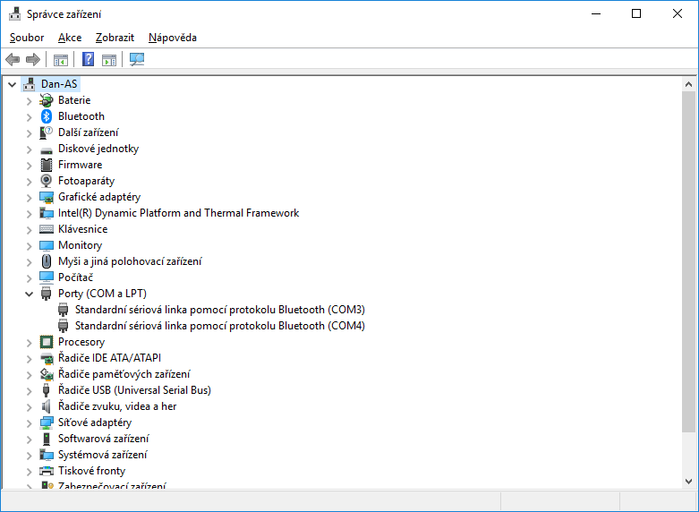
Task: Select Řadiče zvuku, videa a her label
Action: pyautogui.click(x=117, y=406)
